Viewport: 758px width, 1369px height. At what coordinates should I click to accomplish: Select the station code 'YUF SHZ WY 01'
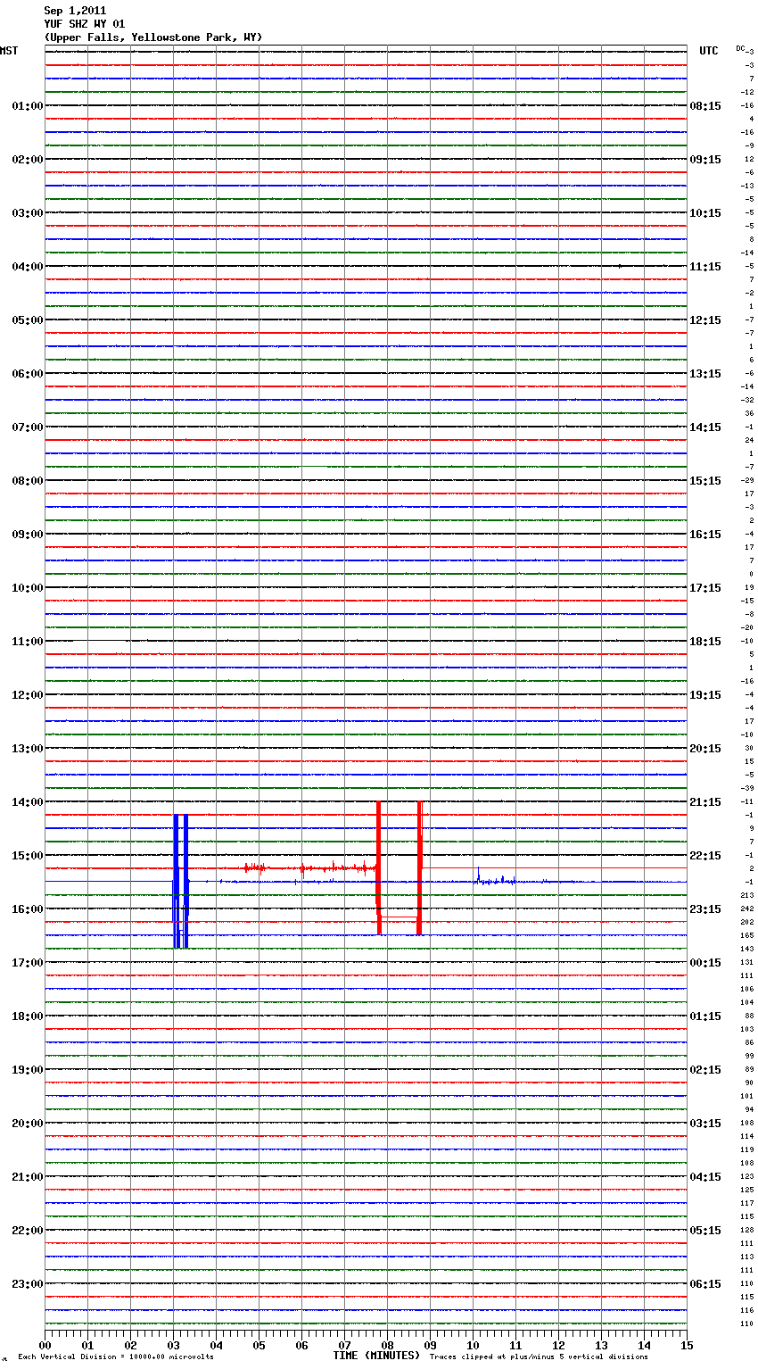(x=84, y=24)
